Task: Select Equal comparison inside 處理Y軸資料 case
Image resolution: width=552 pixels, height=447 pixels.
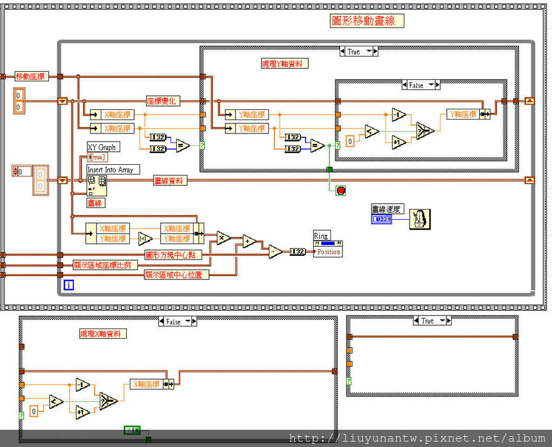Action: tap(317, 145)
